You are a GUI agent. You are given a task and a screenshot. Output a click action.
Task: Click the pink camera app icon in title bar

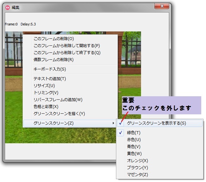click(8, 8)
